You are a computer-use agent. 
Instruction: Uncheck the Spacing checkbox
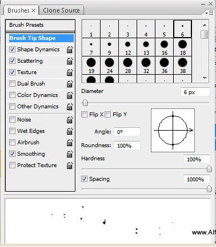(x=84, y=179)
